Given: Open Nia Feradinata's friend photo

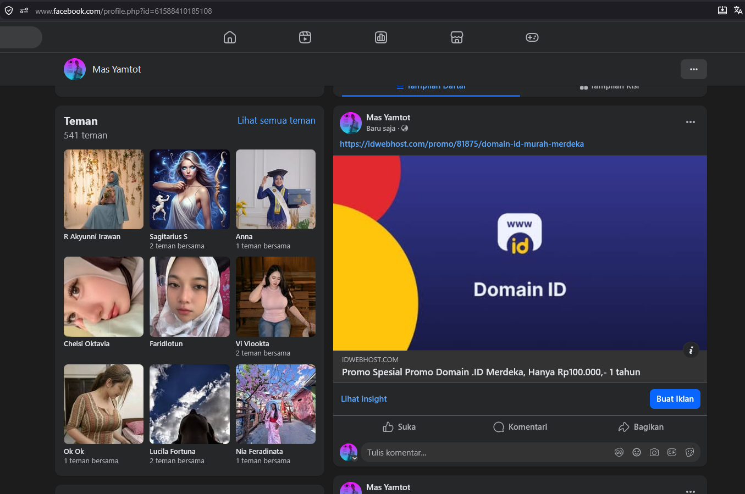Looking at the screenshot, I should point(275,404).
